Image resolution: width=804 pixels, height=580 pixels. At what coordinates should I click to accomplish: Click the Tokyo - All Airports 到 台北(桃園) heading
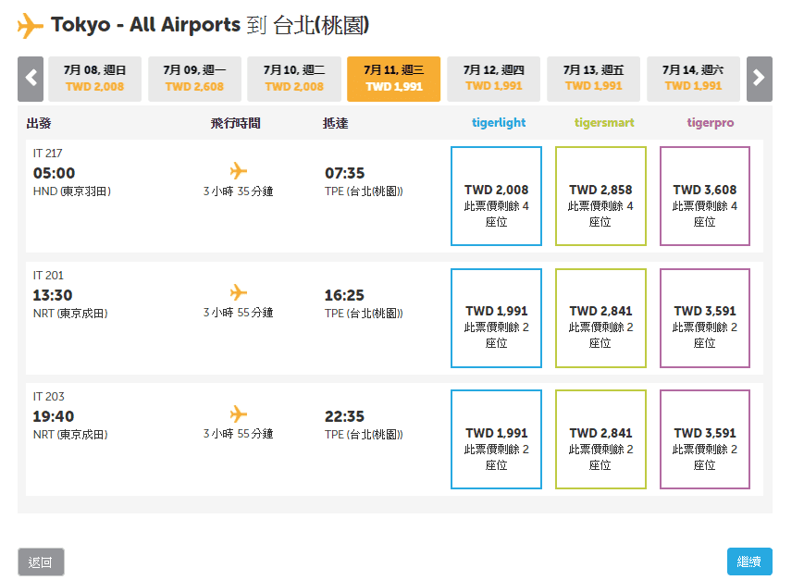click(x=210, y=25)
